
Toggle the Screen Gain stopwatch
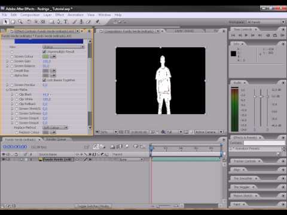(12, 62)
